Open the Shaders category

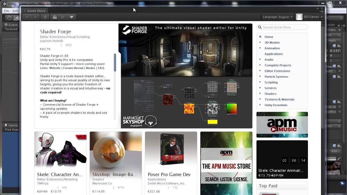(270, 94)
